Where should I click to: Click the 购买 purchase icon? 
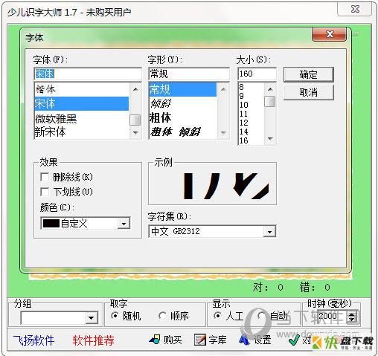(155, 340)
